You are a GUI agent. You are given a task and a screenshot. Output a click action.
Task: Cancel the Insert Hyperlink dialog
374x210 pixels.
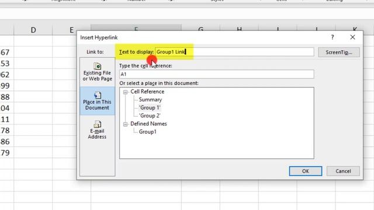343,171
